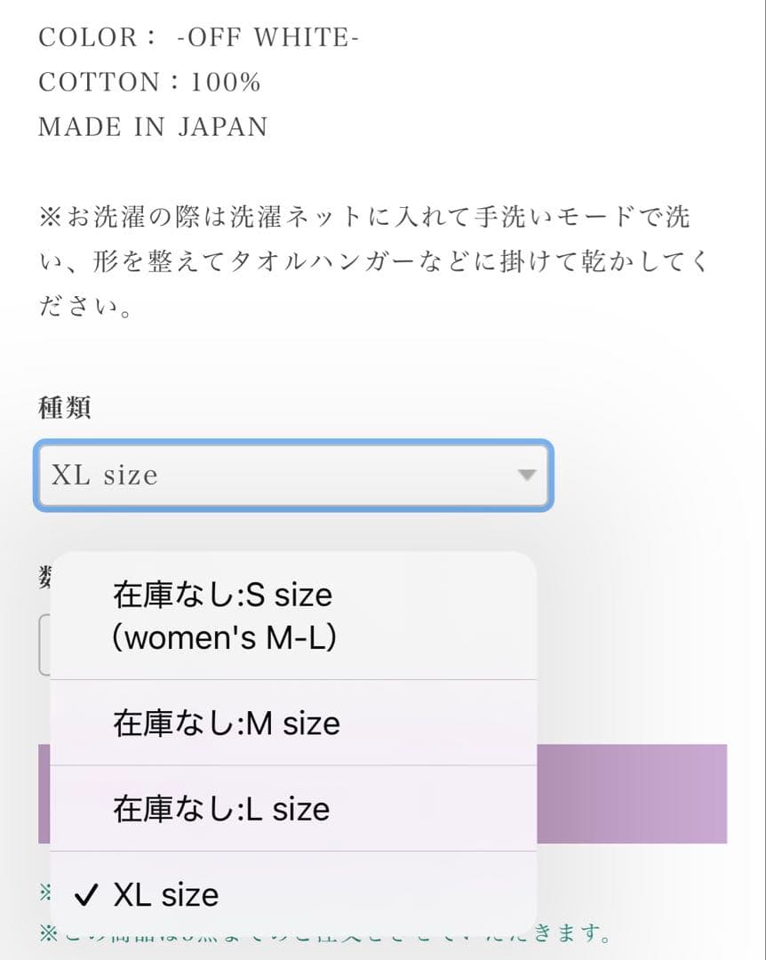Click the MADE IN JAPAN text

[x=151, y=126]
